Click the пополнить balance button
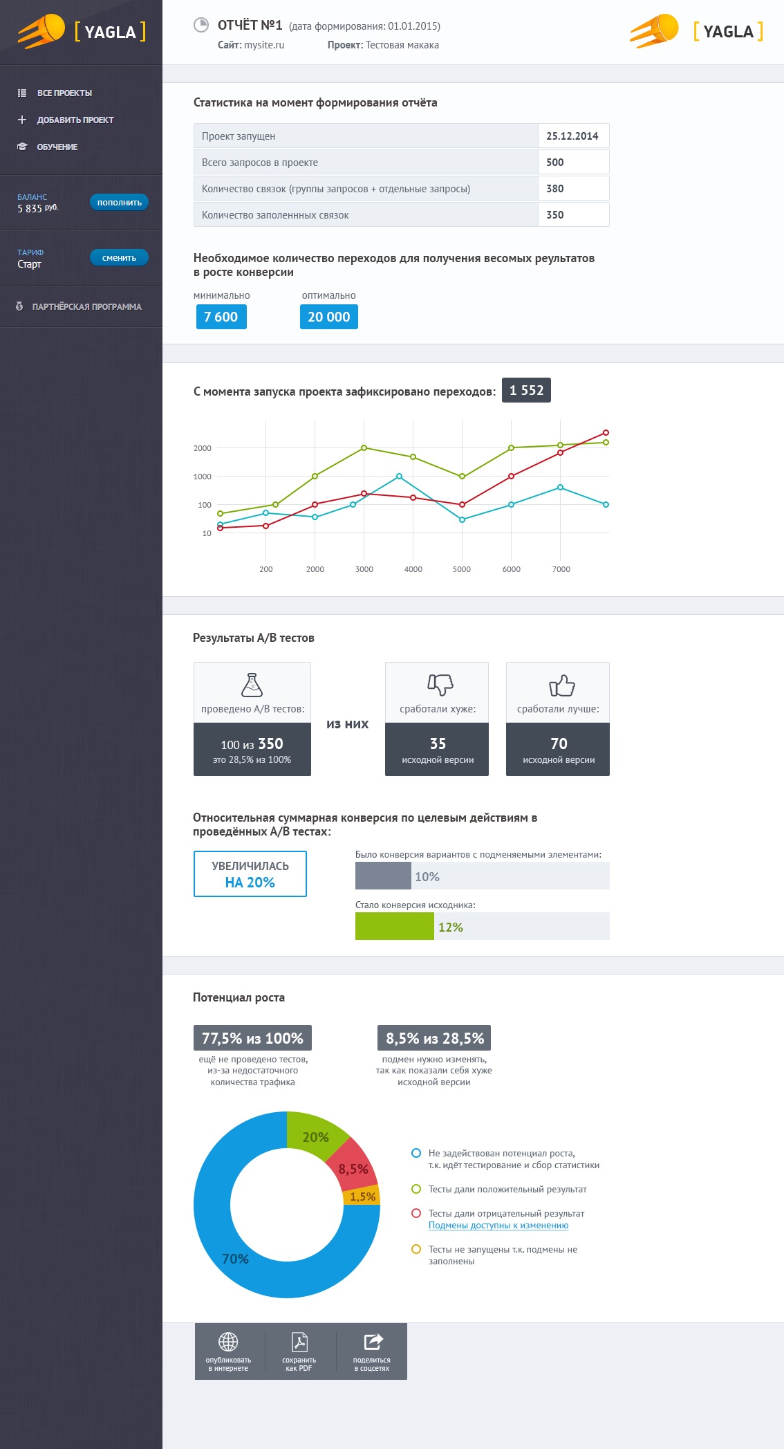This screenshot has width=784, height=1449. 119,202
